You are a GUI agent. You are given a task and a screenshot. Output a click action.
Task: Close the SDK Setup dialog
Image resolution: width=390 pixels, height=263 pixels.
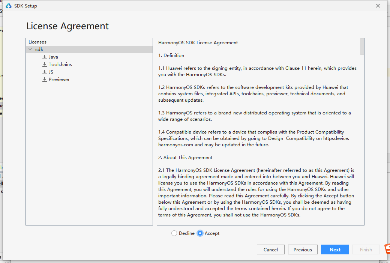[378, 6]
